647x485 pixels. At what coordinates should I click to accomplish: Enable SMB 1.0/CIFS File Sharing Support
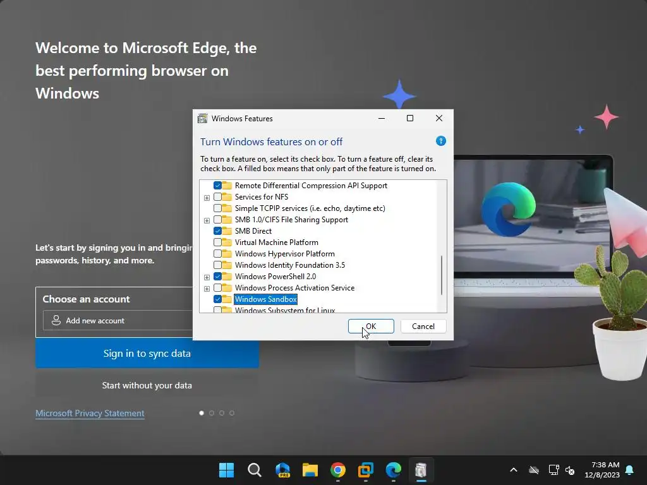click(217, 219)
